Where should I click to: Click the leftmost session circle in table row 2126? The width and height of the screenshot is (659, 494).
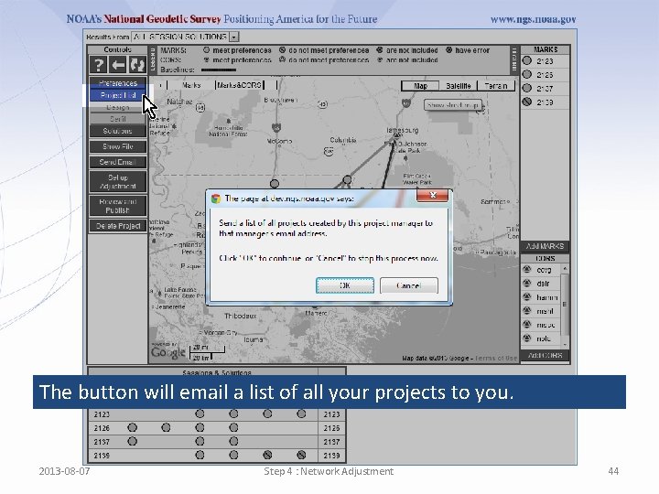(133, 427)
